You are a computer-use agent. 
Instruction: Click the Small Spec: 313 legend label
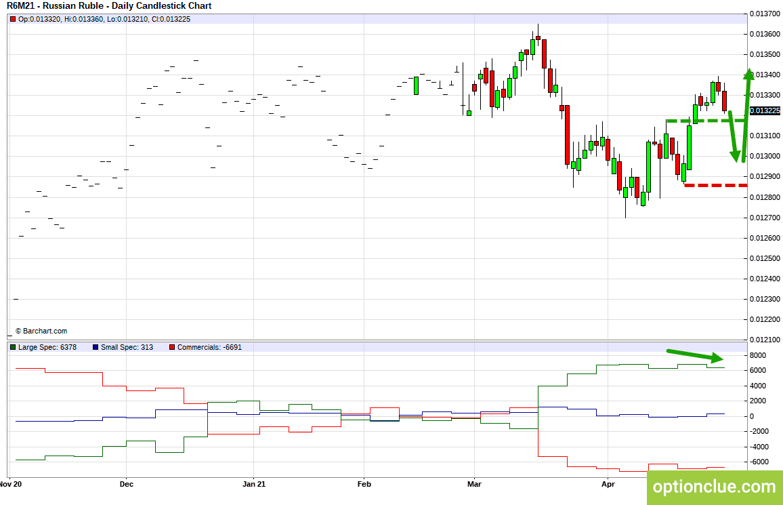tap(127, 347)
